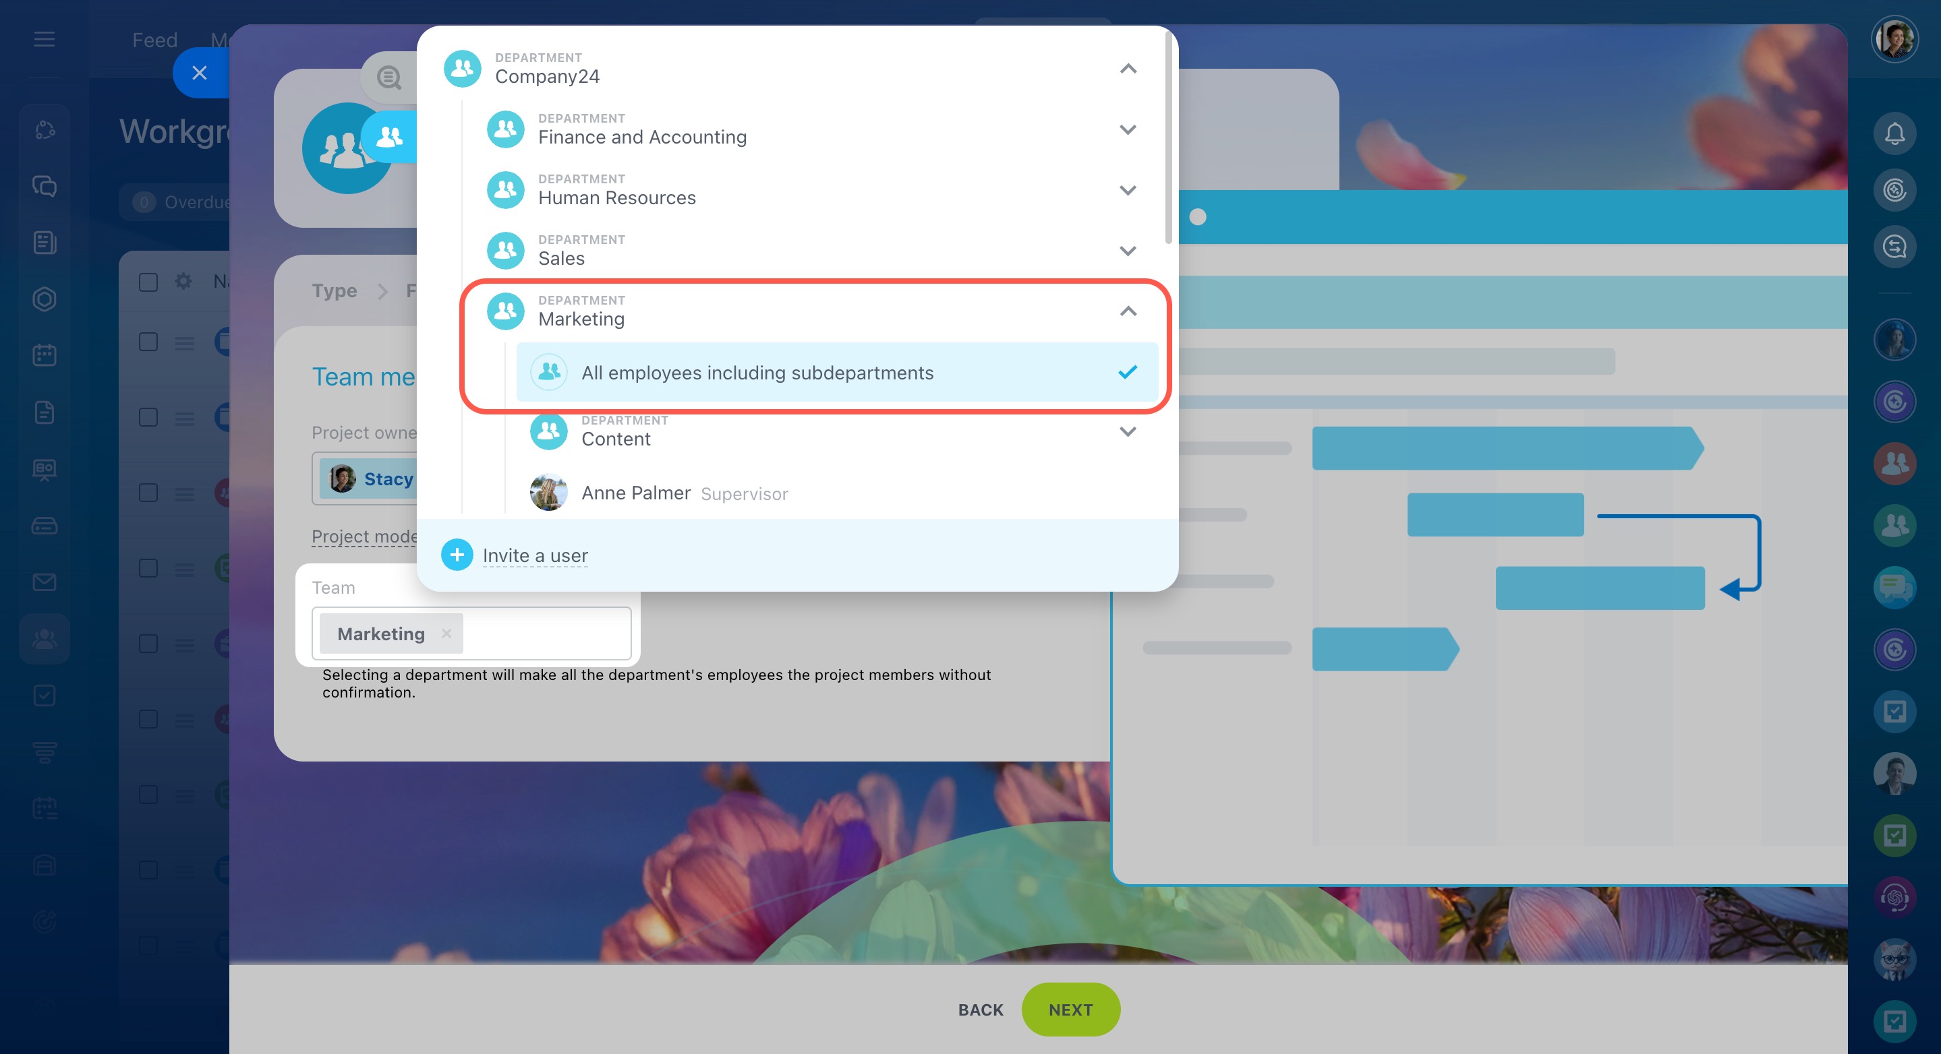Expand the Finance and Accounting department
Image resolution: width=1941 pixels, height=1054 pixels.
(1127, 129)
